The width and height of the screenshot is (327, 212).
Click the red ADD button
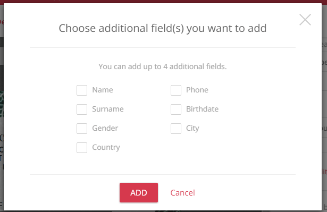pos(139,193)
